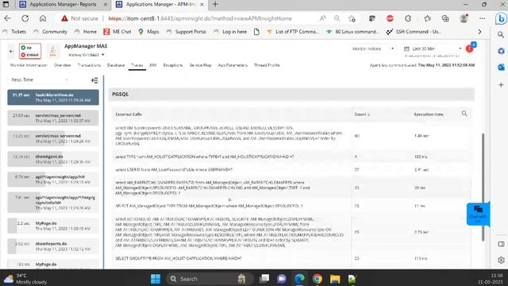This screenshot has height=286, width=508.
Task: Open Maps bookmark
Action: [x=148, y=32]
